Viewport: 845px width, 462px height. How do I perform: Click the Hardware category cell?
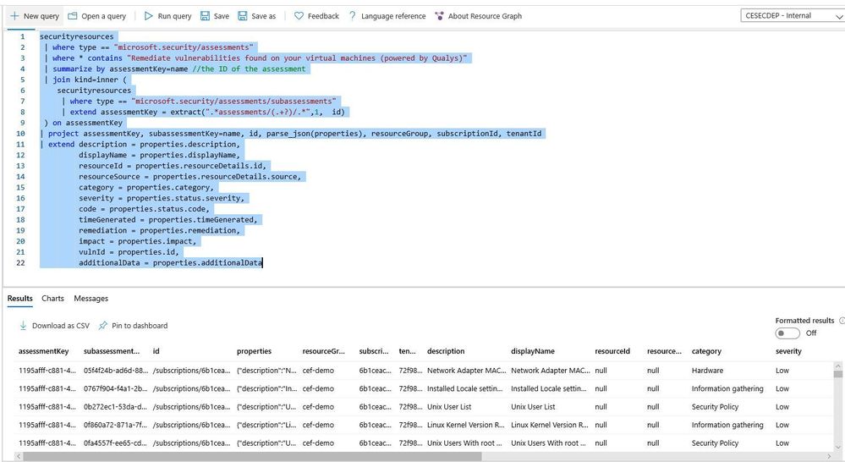708,371
